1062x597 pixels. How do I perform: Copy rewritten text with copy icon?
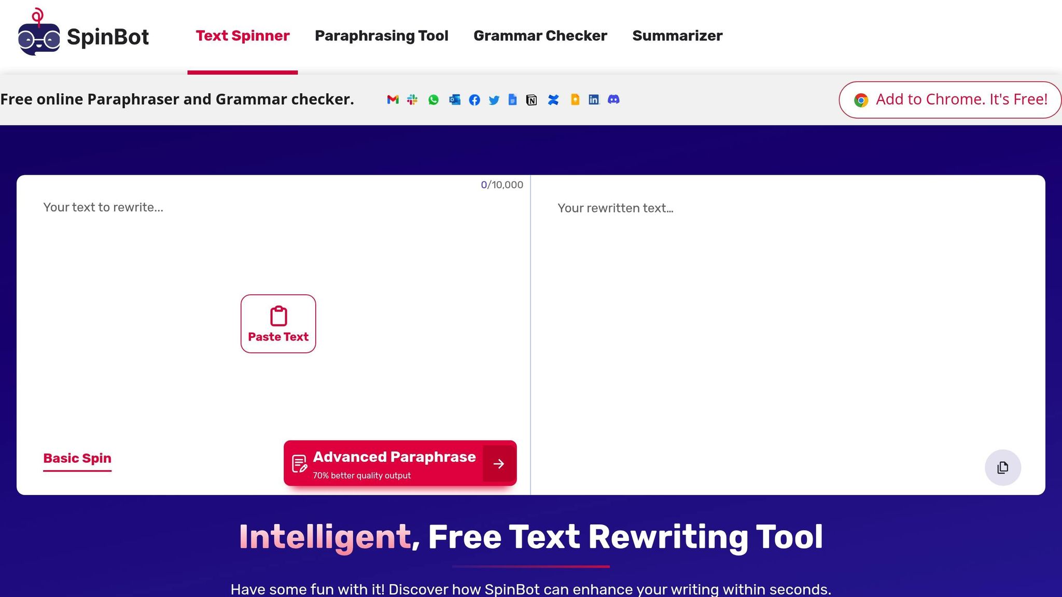(1002, 467)
